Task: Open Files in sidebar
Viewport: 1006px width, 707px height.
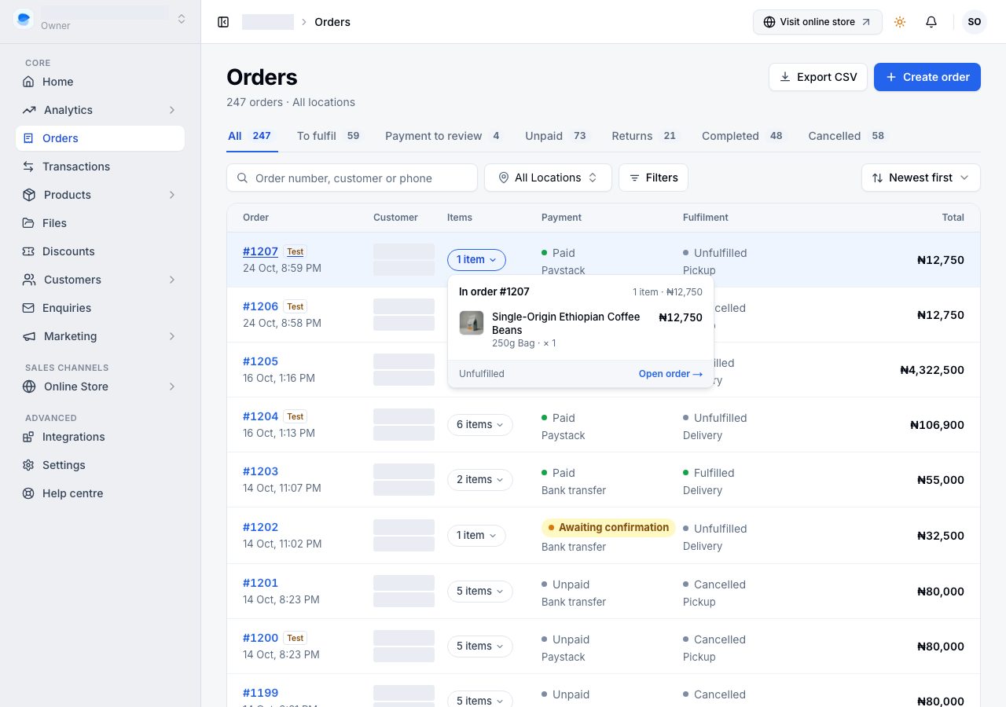Action: tap(100, 223)
